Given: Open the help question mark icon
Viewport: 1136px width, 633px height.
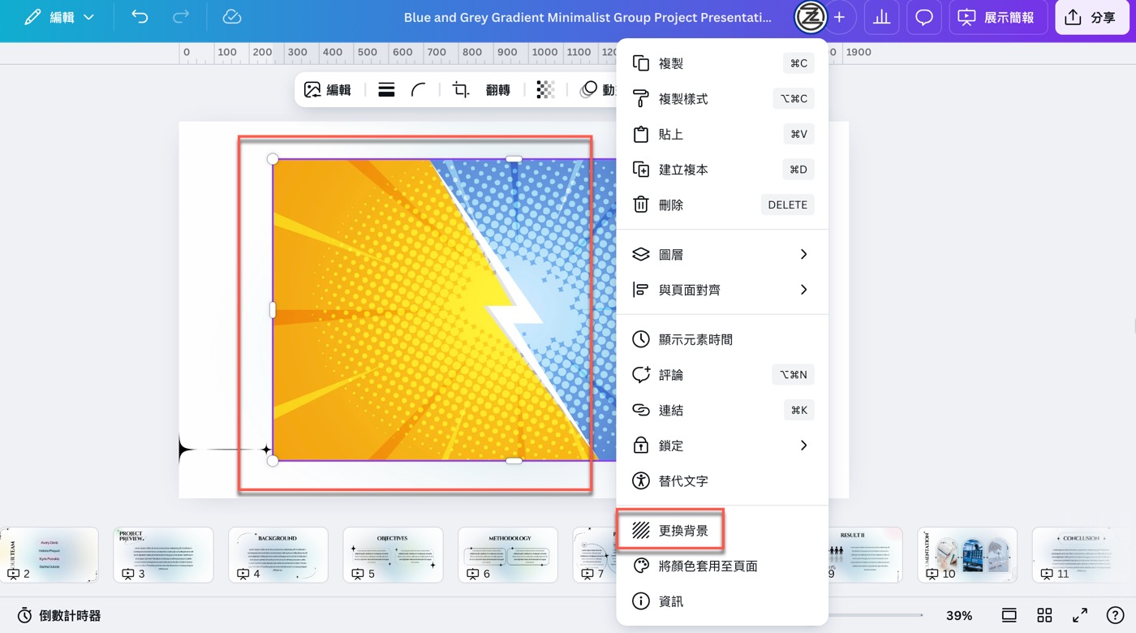Looking at the screenshot, I should click(1115, 615).
